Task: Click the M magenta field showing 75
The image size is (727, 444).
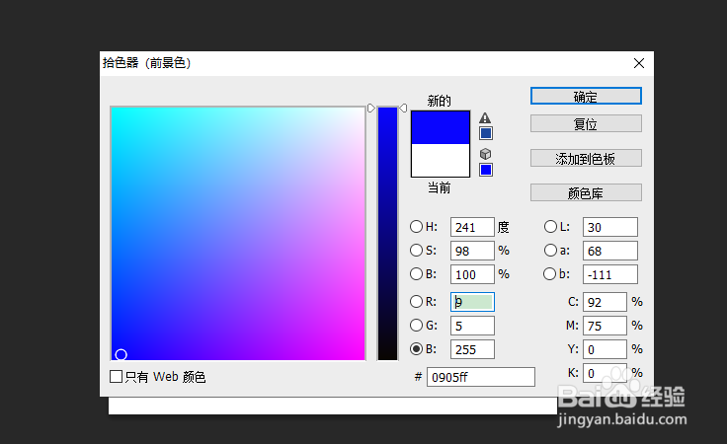Action: (x=606, y=326)
